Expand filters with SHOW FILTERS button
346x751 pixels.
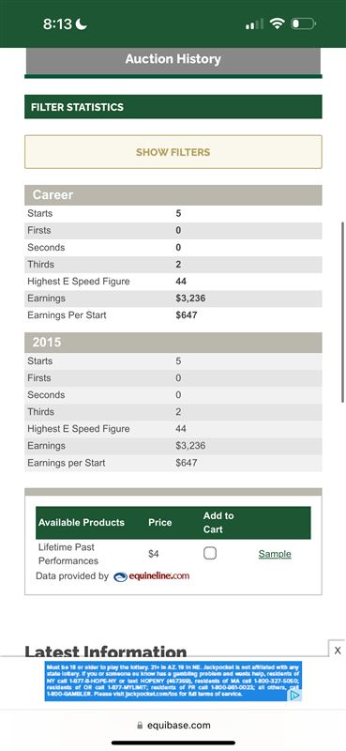pos(173,152)
